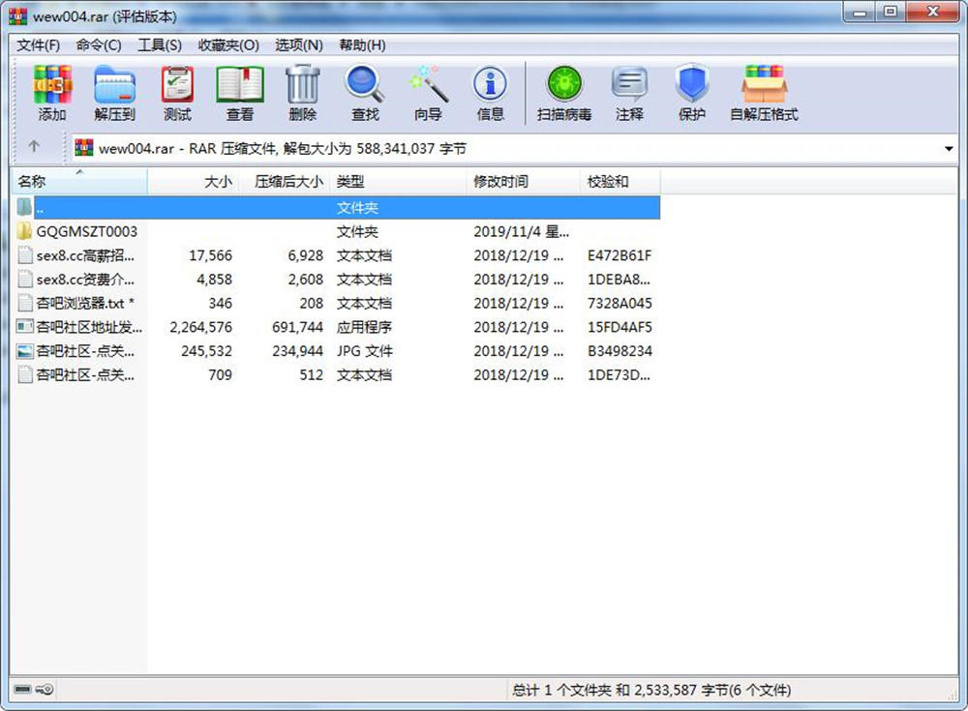Click the size value 2,264,576
This screenshot has height=711, width=968.
click(200, 327)
